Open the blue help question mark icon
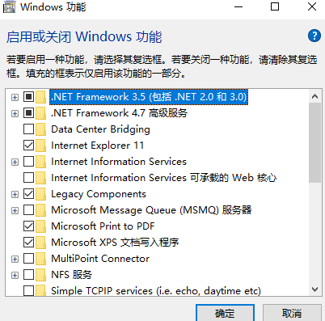Screen dimensions: 325x321 click(314, 36)
